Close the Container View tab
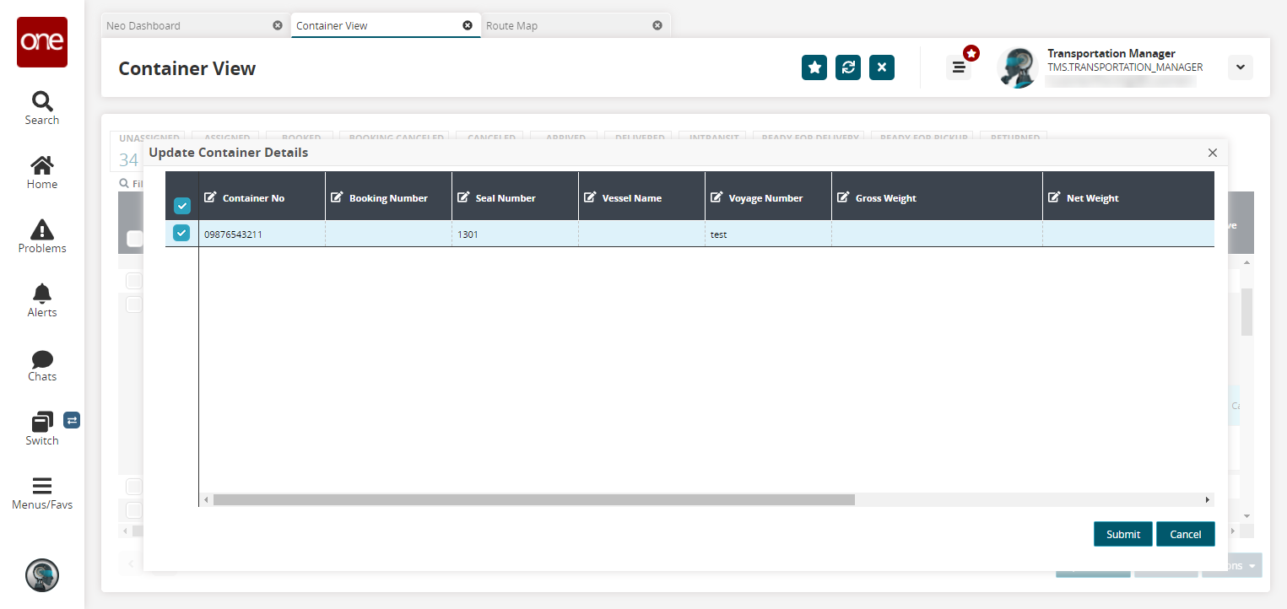 coord(468,25)
